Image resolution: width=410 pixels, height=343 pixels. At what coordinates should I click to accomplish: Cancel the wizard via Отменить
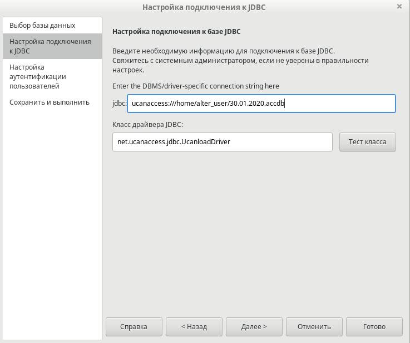314,326
